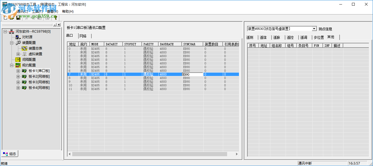The image size is (373, 166).
Task: Switch to the 网络 tab
Action: point(84,36)
